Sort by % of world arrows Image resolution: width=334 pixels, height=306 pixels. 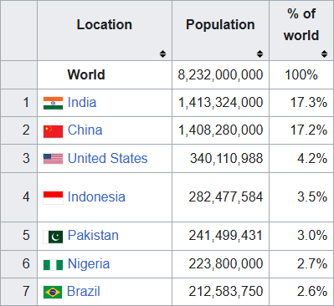pos(324,54)
